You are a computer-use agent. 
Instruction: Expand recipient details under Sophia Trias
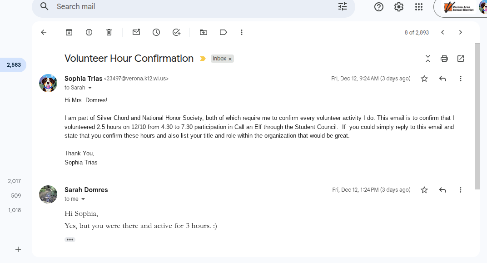click(x=90, y=88)
